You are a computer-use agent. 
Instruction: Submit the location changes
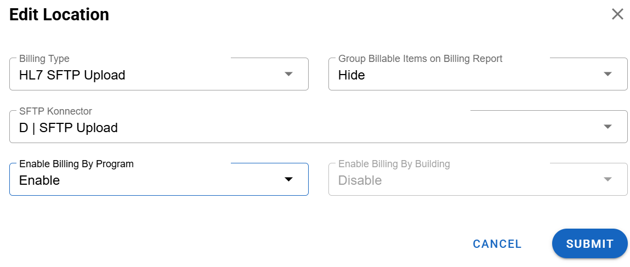(589, 243)
